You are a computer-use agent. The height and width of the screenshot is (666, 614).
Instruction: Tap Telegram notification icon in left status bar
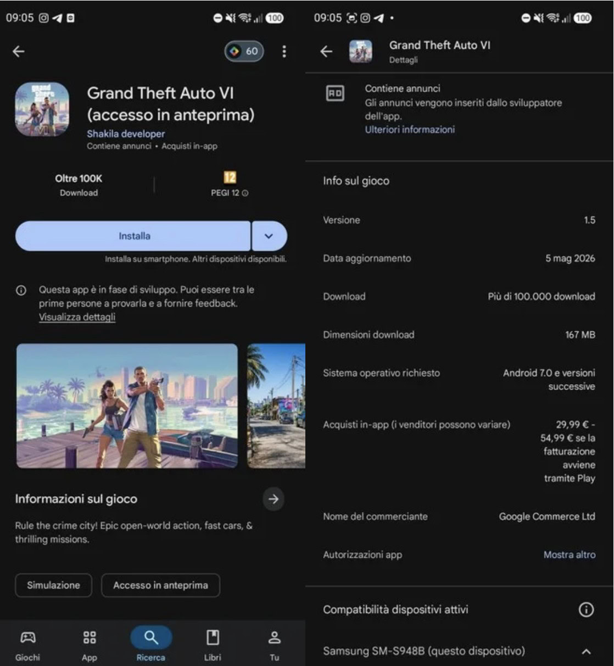click(x=57, y=18)
